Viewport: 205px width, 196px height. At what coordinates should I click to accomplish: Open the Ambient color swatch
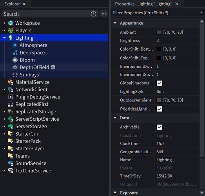[159, 32]
